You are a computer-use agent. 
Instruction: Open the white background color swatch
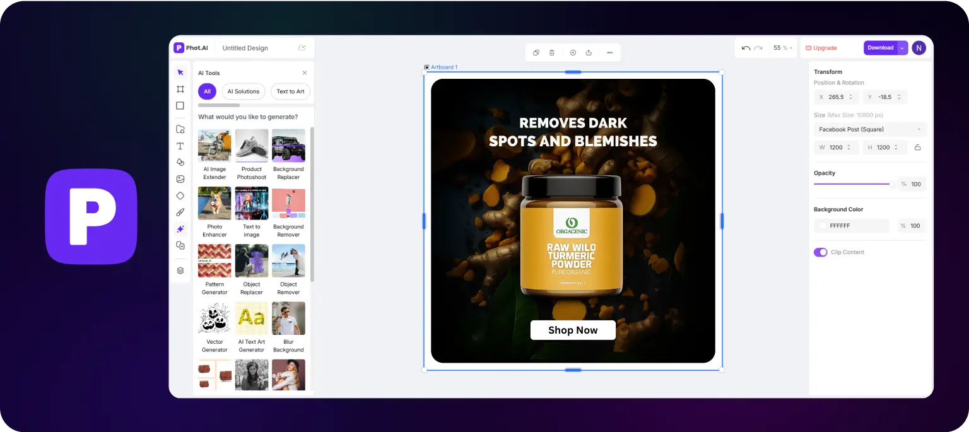pyautogui.click(x=823, y=226)
